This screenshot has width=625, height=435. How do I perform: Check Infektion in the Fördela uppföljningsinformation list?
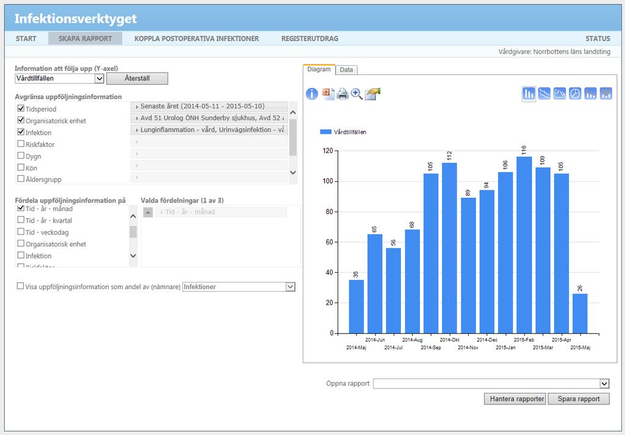(x=21, y=256)
